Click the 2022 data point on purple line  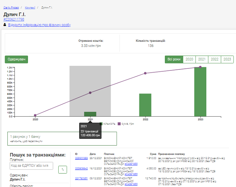click(x=145, y=73)
